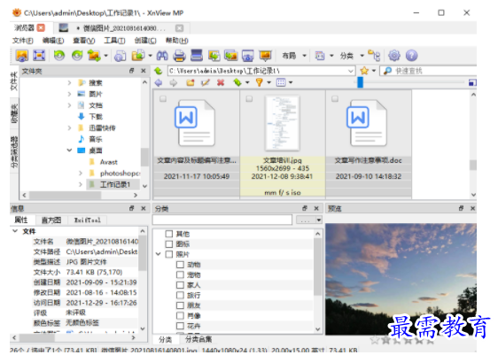Check the 宠物 category checkbox
This screenshot has width=498, height=355.
(x=181, y=274)
